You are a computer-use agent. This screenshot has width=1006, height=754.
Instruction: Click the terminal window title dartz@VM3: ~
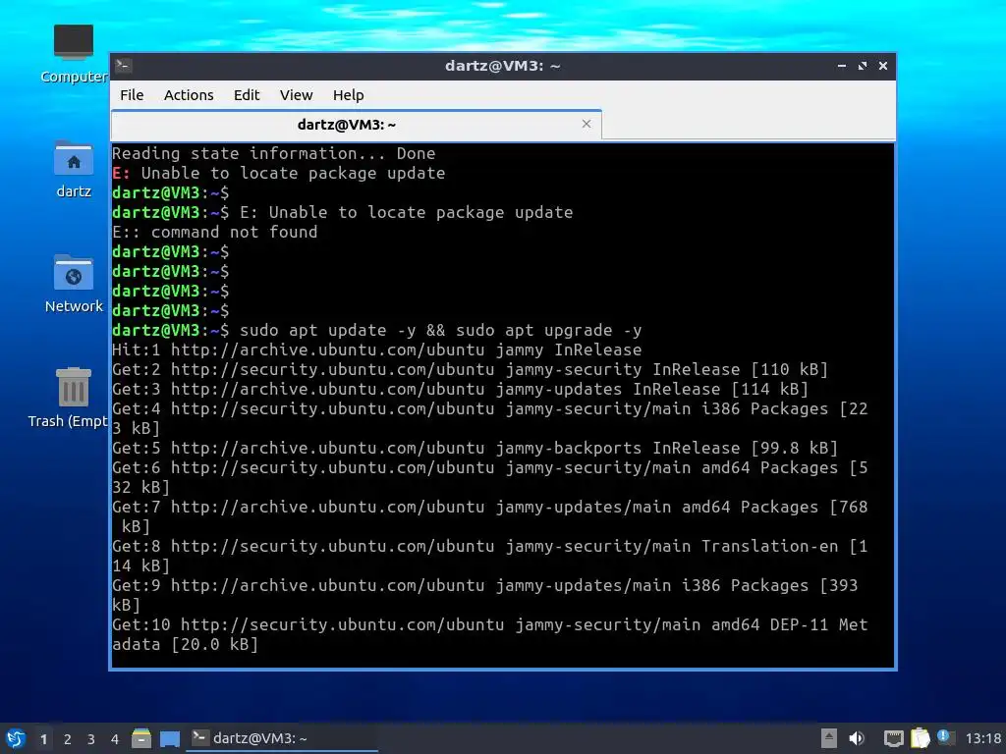click(x=502, y=66)
